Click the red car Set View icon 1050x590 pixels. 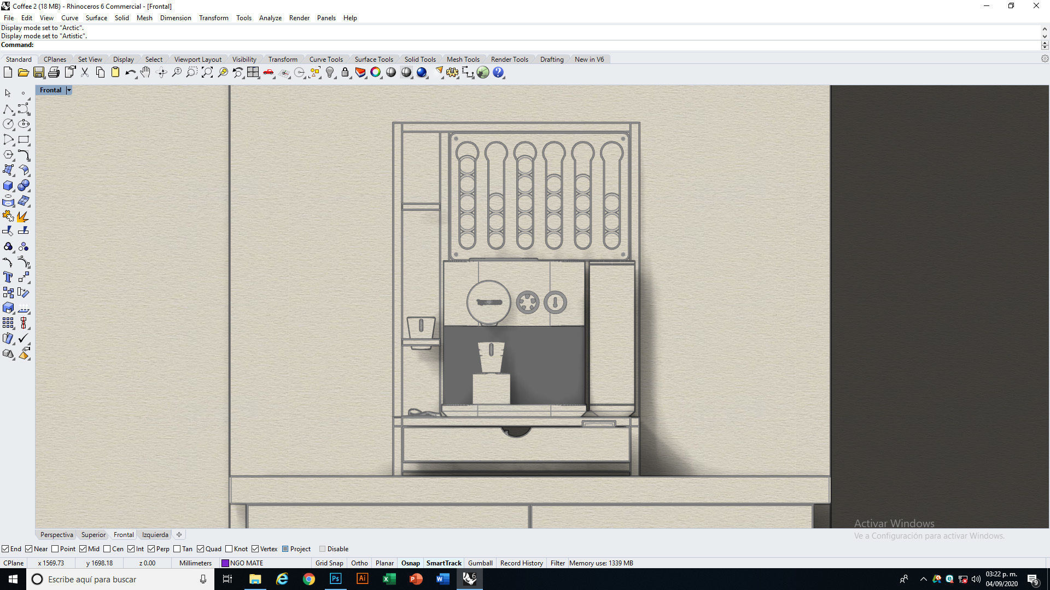click(x=269, y=72)
